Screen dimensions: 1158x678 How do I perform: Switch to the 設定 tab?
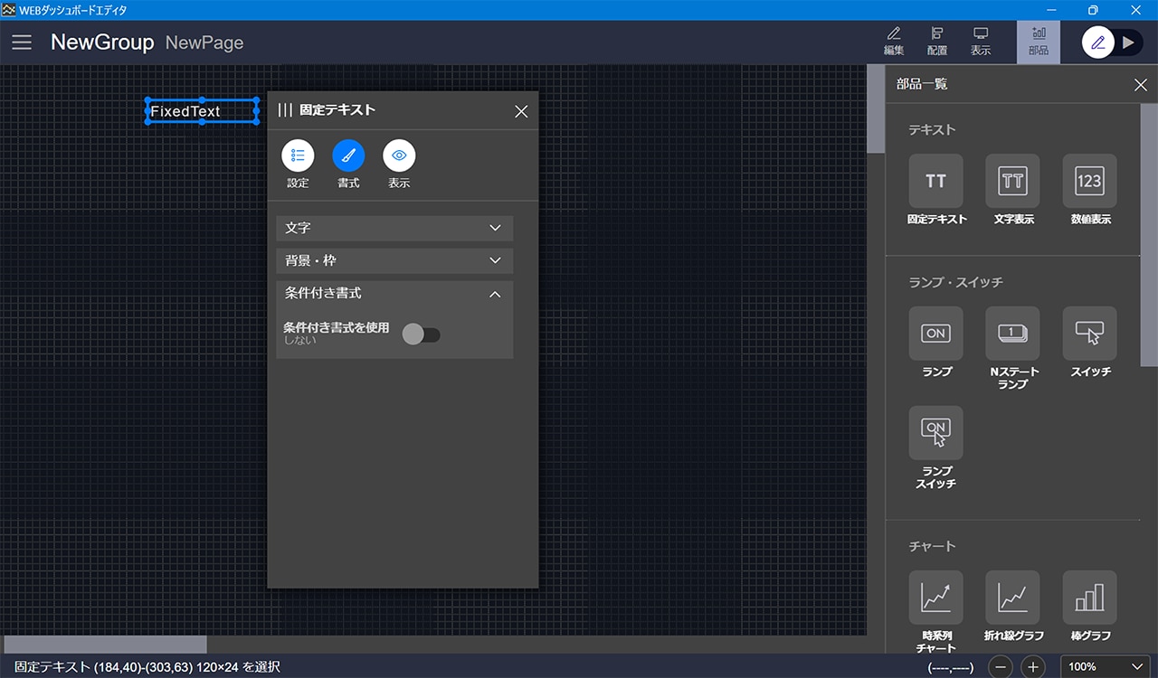pyautogui.click(x=298, y=156)
